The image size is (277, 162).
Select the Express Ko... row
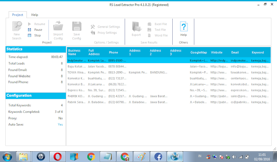(169, 90)
